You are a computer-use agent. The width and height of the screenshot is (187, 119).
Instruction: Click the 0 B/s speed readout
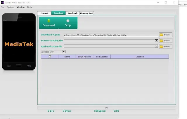51,111
